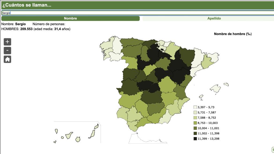Select the 8,753 - 10,003 legend swatch
Screen dimensions: 274x154
pyautogui.click(x=195, y=123)
